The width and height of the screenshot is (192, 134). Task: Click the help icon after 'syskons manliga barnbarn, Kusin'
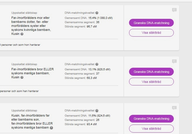click(22, 77)
